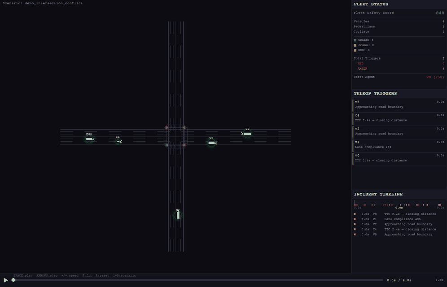
Task: Click the 9.0s end label on Incident Timeline
Action: pyautogui.click(x=440, y=208)
